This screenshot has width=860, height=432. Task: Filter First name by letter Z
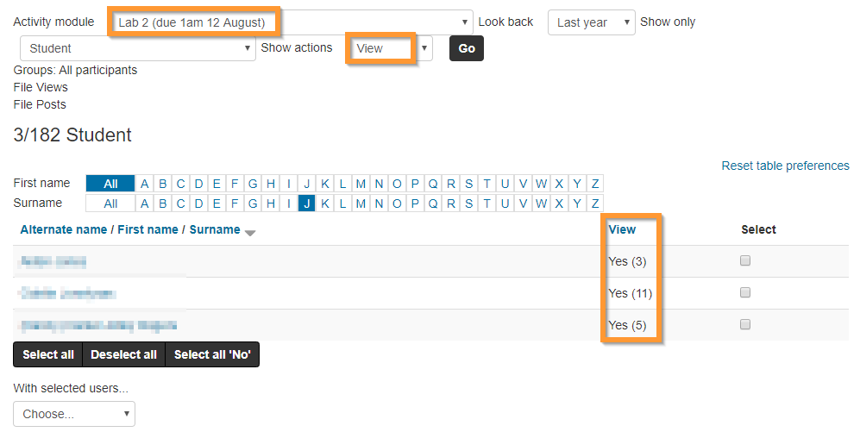[x=595, y=184]
